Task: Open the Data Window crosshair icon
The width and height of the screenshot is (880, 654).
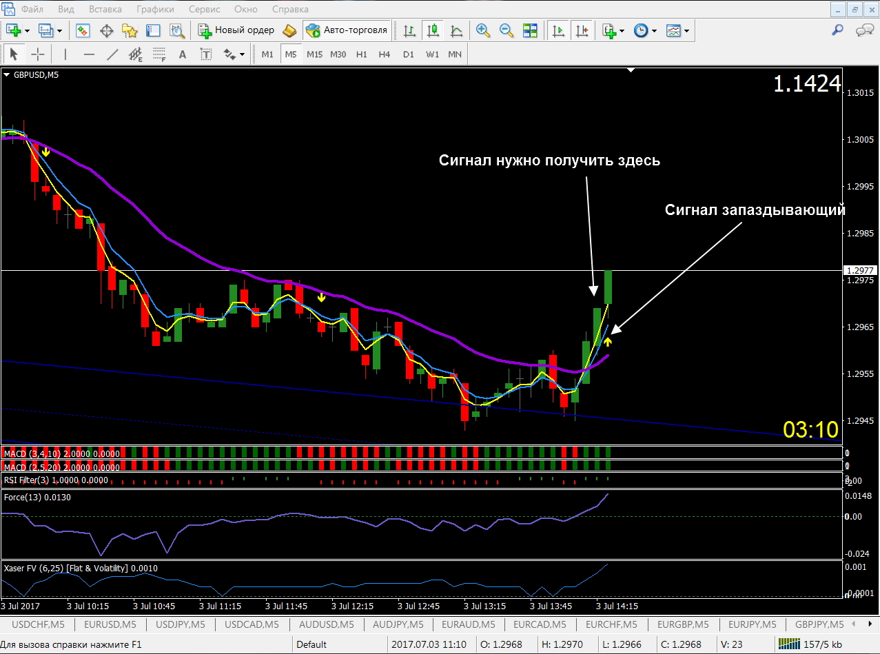Action: 107,30
